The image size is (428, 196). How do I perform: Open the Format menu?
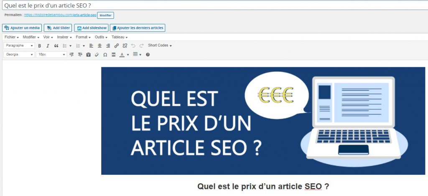pos(83,37)
